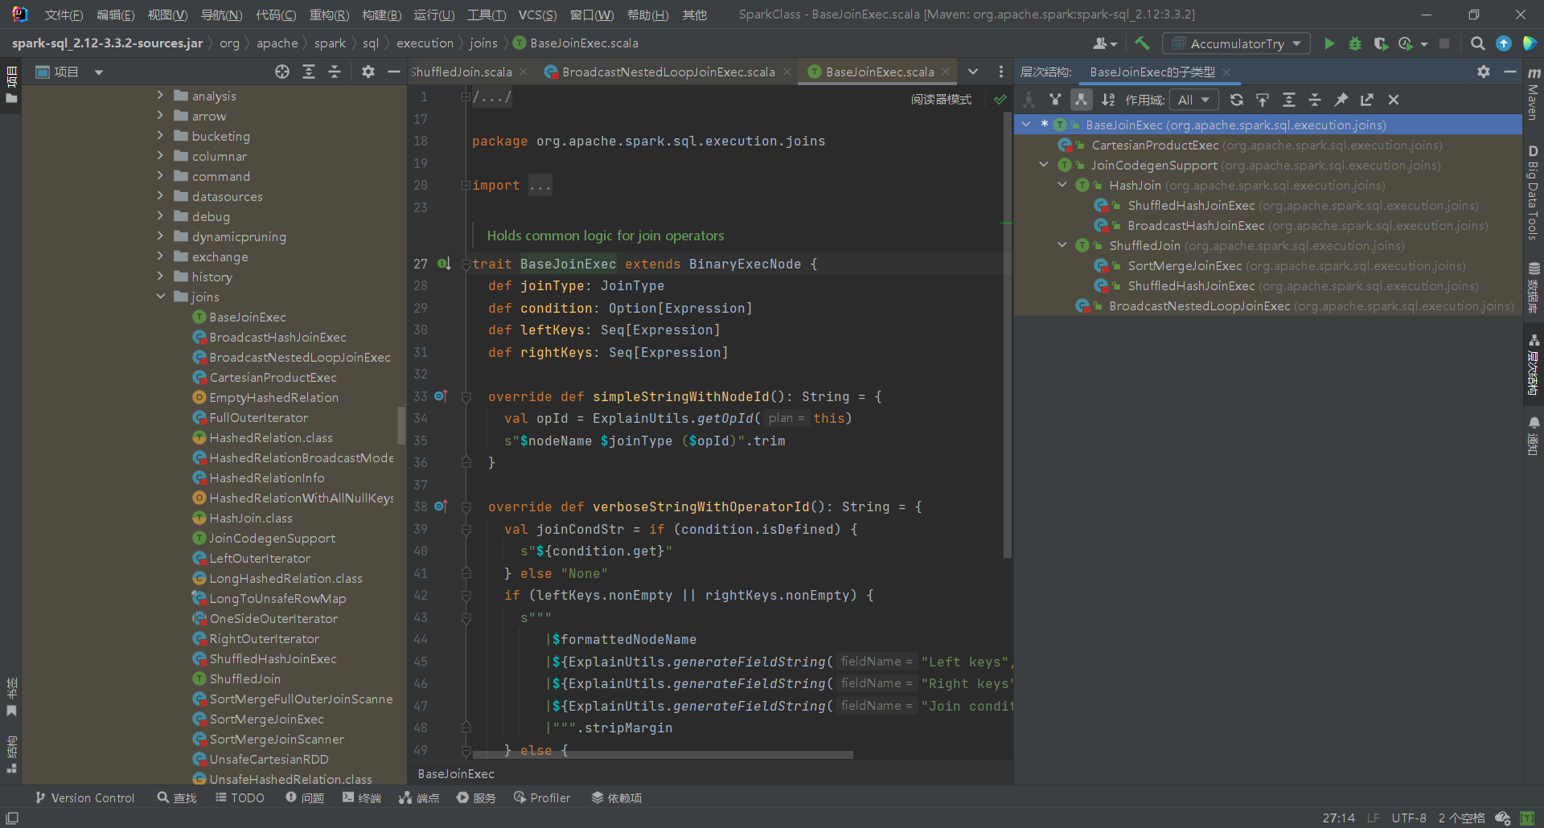Viewport: 1544px width, 828px height.
Task: Click the green Run button
Action: [1329, 43]
